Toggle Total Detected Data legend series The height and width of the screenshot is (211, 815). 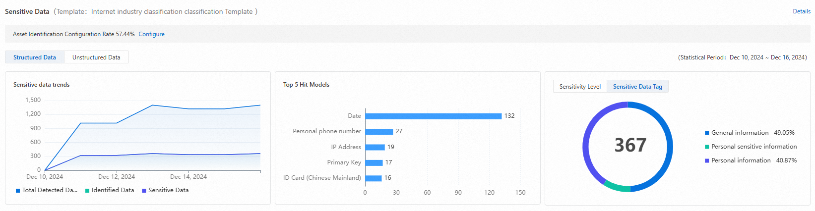[47, 190]
